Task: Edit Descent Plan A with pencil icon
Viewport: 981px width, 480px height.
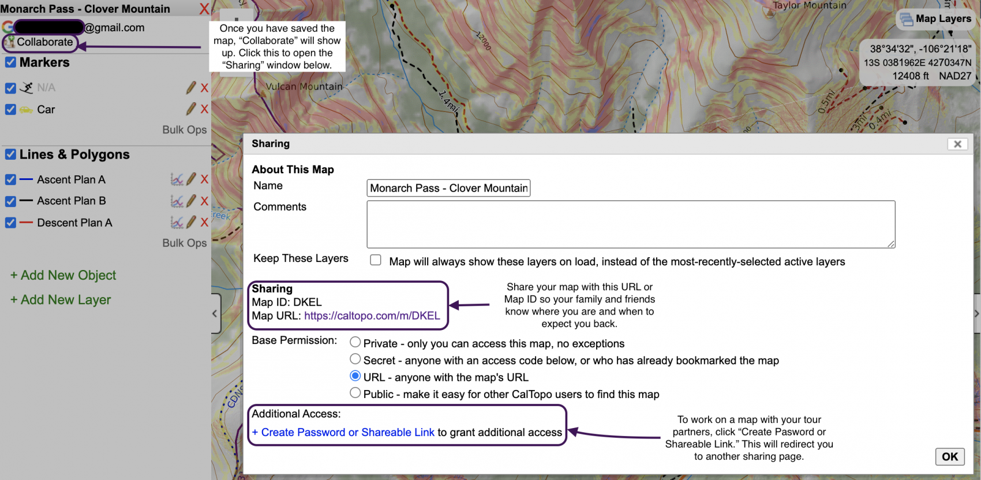Action: tap(191, 222)
